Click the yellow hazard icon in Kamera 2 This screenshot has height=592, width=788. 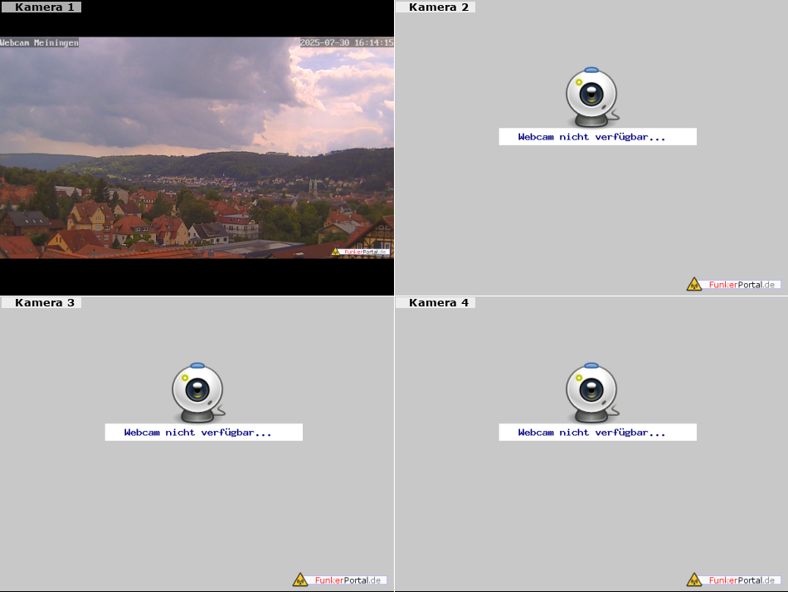click(x=694, y=284)
